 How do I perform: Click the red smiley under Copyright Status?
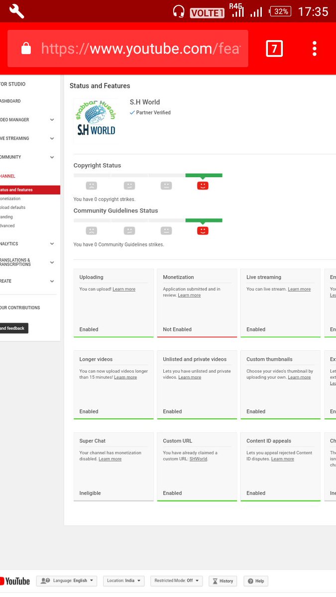click(x=203, y=186)
